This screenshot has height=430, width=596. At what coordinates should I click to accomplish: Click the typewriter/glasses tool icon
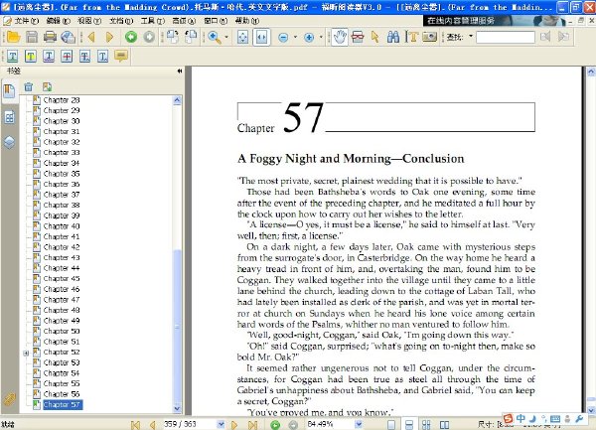358,37
